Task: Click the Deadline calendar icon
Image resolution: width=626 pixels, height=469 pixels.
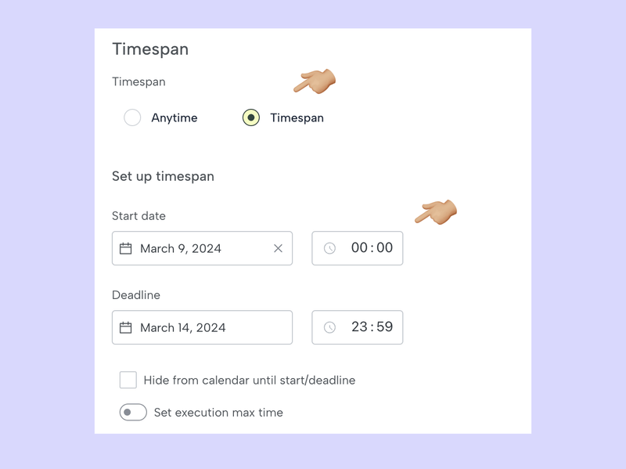Action: [125, 327]
